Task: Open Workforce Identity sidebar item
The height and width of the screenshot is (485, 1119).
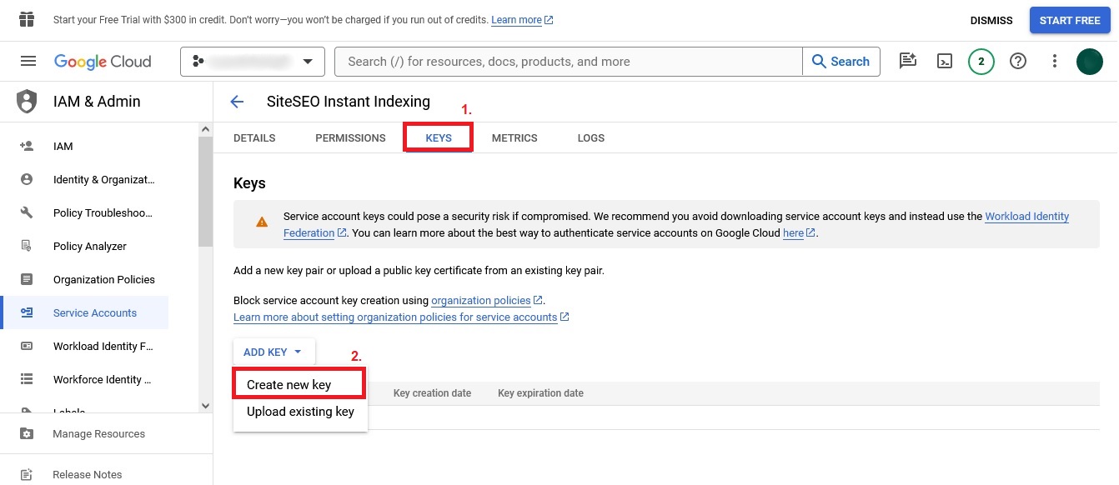Action: [x=103, y=379]
